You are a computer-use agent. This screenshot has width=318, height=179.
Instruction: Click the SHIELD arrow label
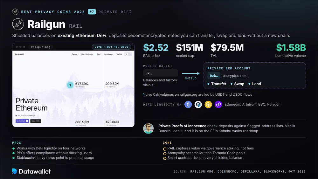[190, 78]
